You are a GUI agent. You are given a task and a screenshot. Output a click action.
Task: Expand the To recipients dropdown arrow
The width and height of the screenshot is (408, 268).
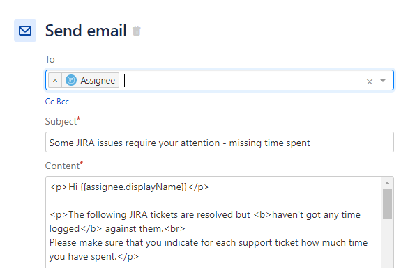point(383,80)
